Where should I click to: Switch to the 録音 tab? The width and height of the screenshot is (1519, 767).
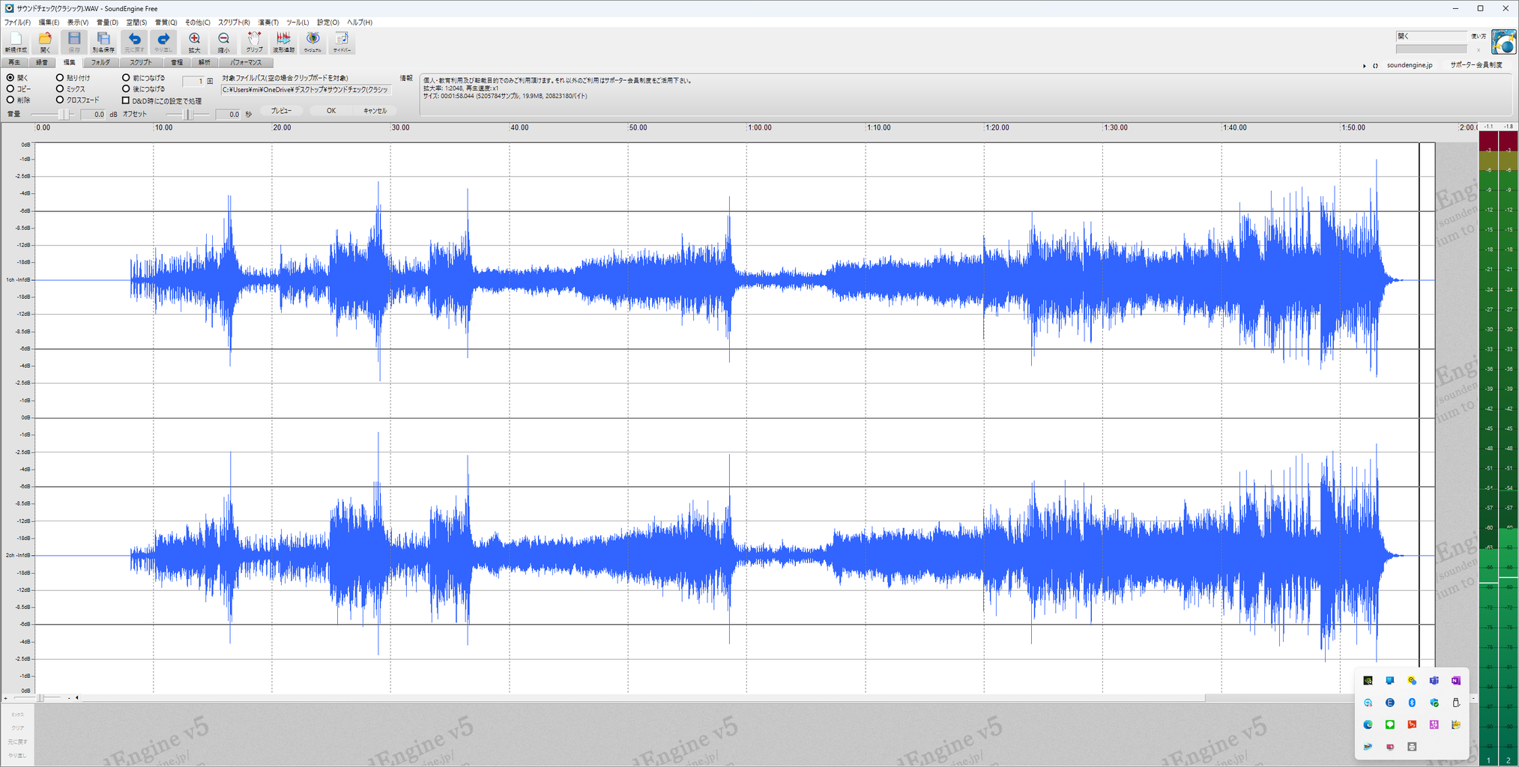point(42,63)
